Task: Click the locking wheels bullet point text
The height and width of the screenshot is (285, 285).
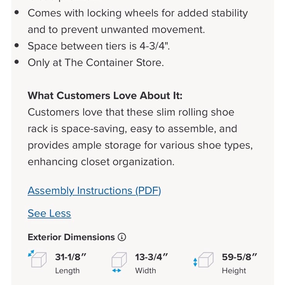Action: pos(138,21)
